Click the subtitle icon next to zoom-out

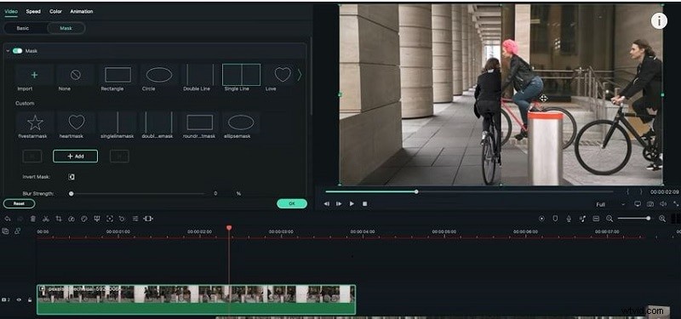coord(596,219)
